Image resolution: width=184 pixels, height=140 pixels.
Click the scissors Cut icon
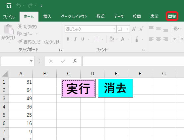click(x=20, y=26)
